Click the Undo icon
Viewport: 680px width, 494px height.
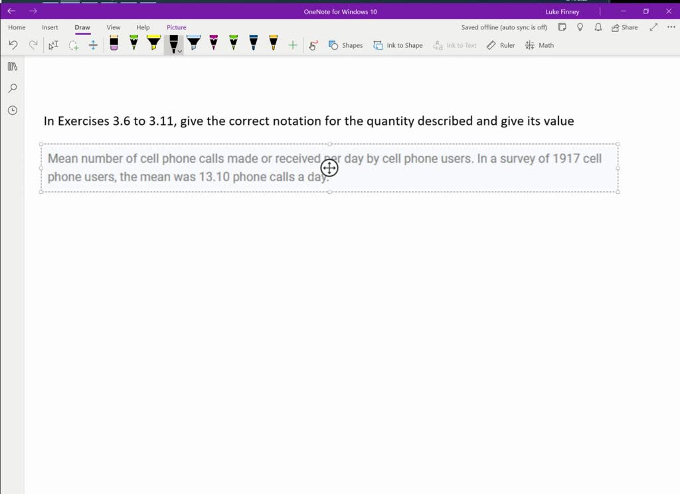point(13,44)
